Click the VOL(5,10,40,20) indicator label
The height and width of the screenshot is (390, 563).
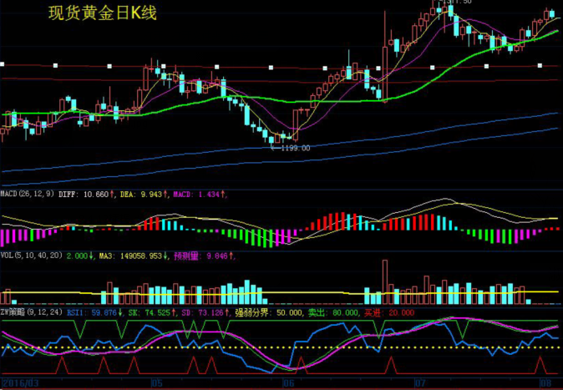[x=31, y=256]
